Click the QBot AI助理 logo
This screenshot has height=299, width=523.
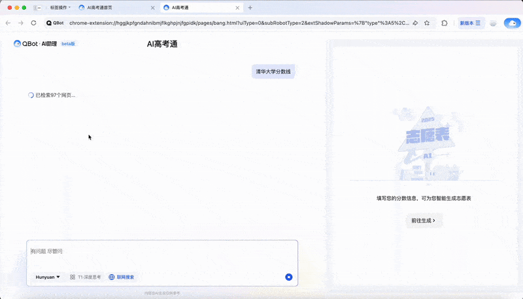[x=35, y=44]
